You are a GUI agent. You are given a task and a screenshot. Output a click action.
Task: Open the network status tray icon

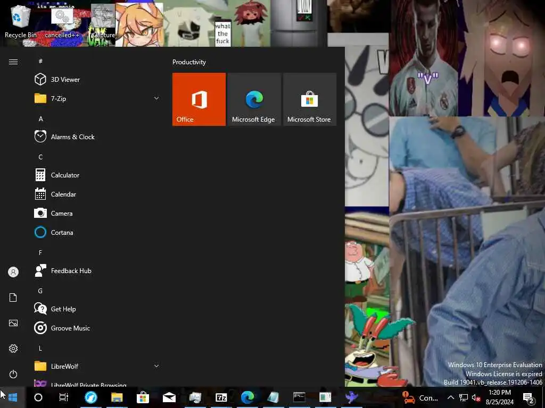(464, 397)
